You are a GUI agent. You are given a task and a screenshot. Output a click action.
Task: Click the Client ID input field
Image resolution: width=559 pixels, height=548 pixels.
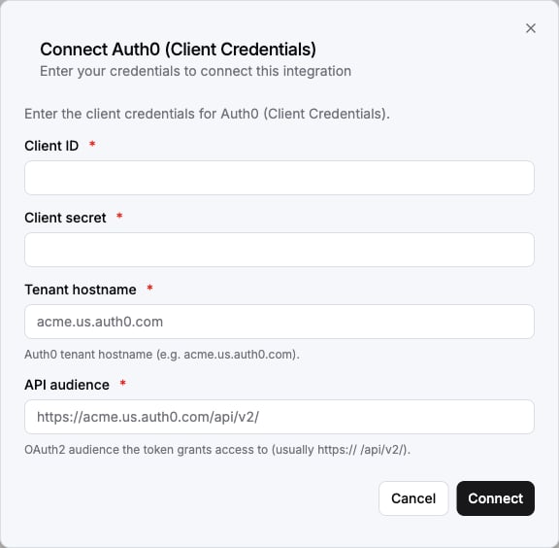pyautogui.click(x=279, y=178)
